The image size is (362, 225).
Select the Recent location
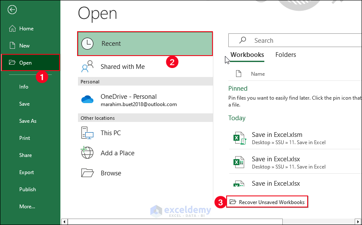pyautogui.click(x=145, y=44)
